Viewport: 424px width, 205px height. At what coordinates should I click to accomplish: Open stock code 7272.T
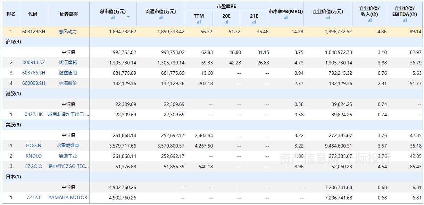(x=34, y=198)
